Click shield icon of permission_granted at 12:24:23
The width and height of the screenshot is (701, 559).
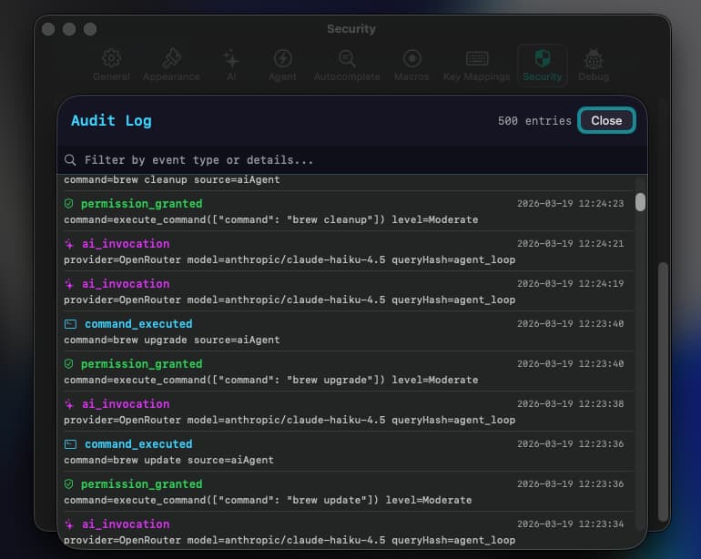pos(69,204)
